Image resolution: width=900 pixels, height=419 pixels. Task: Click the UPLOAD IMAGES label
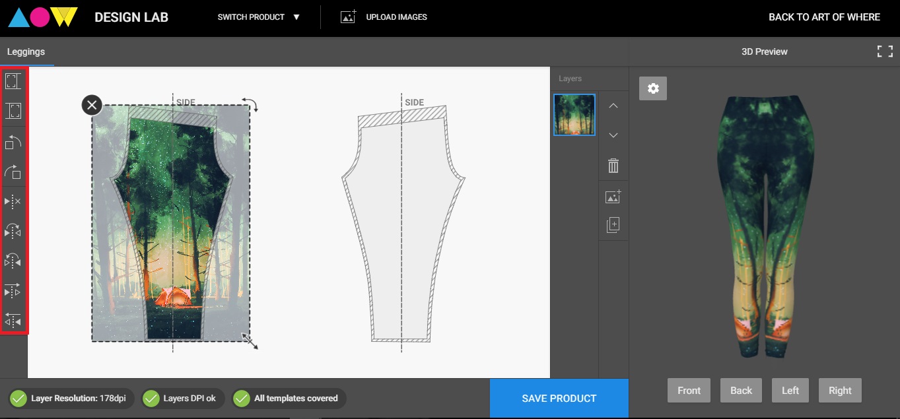pyautogui.click(x=397, y=17)
